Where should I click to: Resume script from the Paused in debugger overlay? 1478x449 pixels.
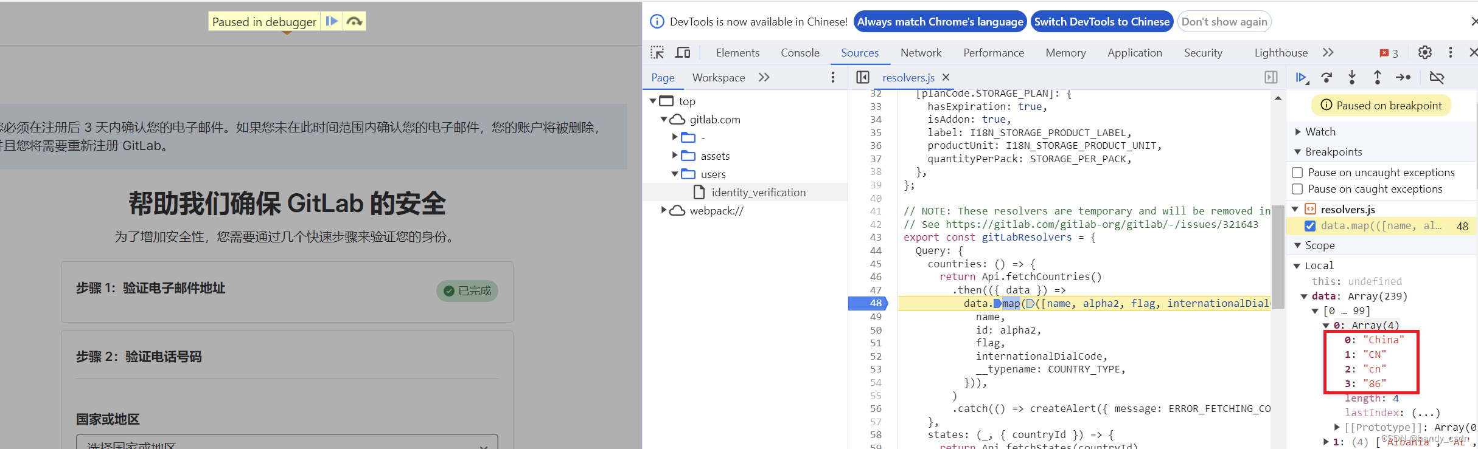332,21
